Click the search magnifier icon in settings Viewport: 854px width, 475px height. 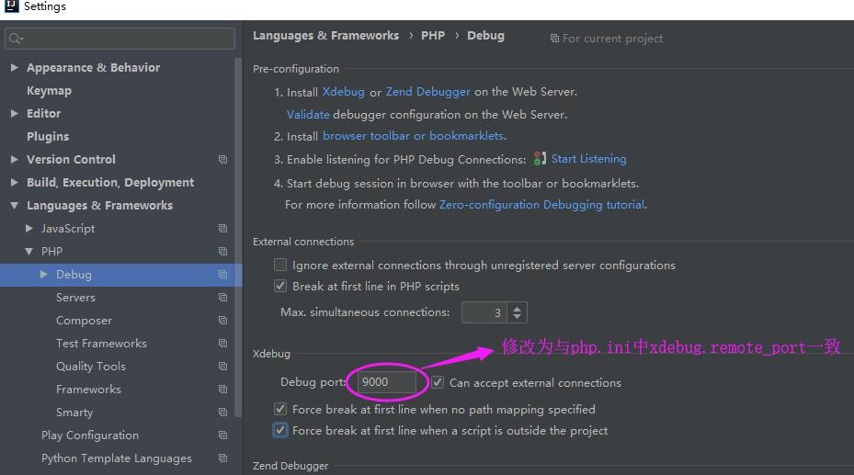pos(16,38)
